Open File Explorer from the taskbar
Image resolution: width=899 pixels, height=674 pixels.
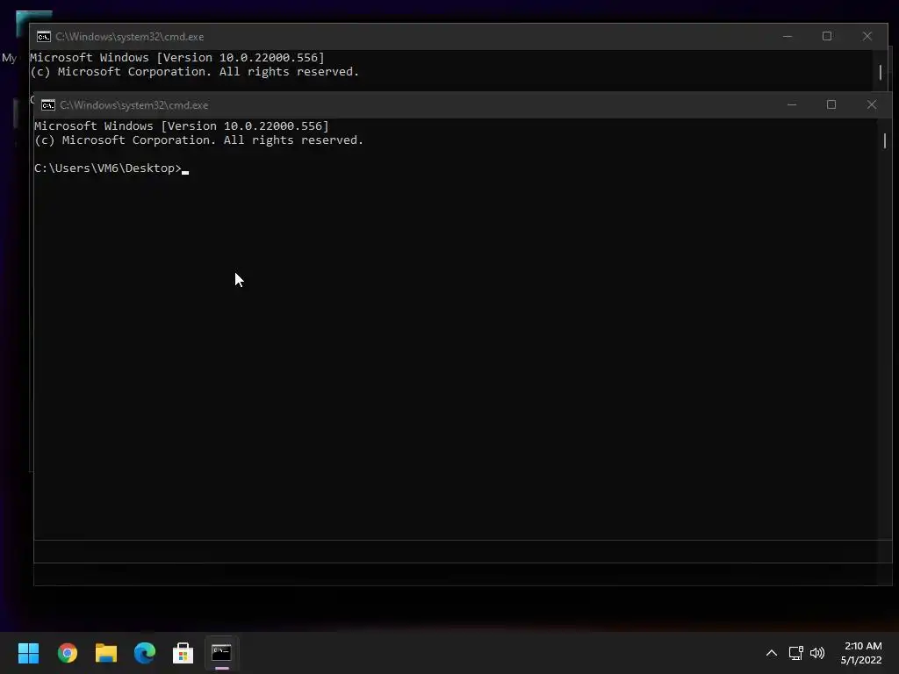[x=106, y=653]
